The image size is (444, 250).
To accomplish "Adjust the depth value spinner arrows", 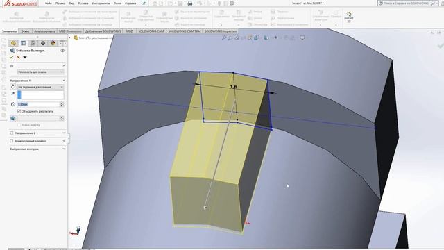I will [62, 104].
